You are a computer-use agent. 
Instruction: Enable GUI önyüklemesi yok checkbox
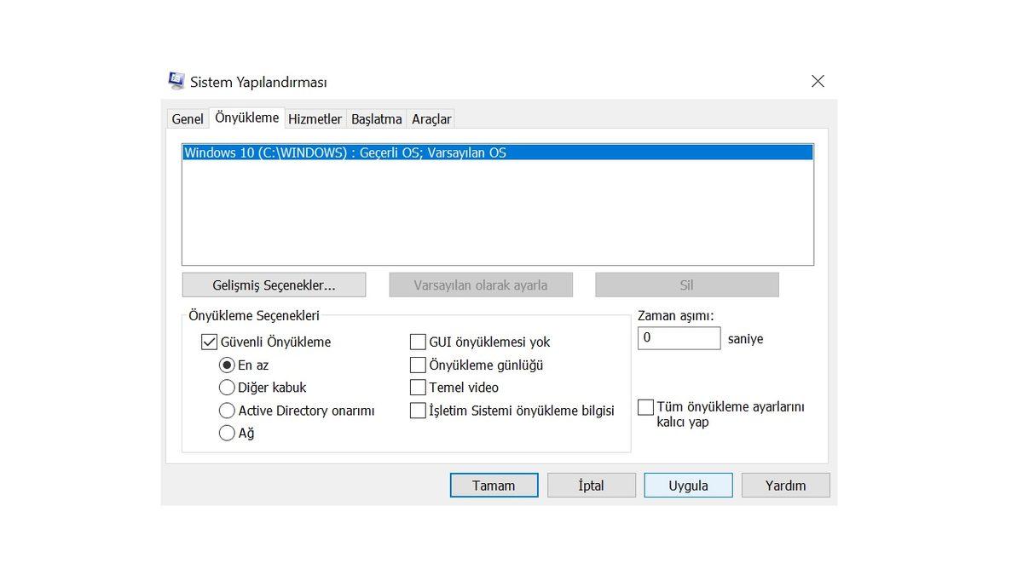point(418,342)
